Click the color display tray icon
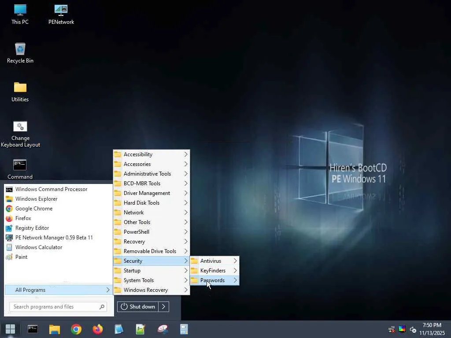Image resolution: width=451 pixels, height=338 pixels. pyautogui.click(x=402, y=329)
